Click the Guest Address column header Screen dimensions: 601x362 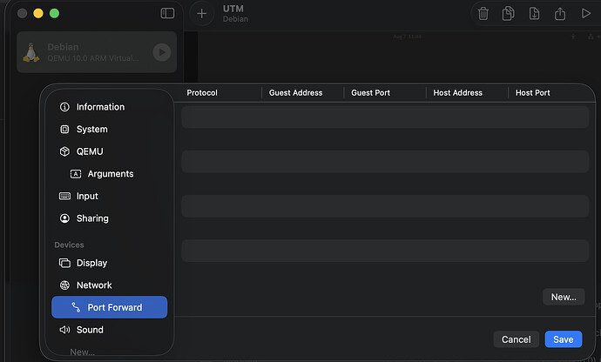[295, 93]
